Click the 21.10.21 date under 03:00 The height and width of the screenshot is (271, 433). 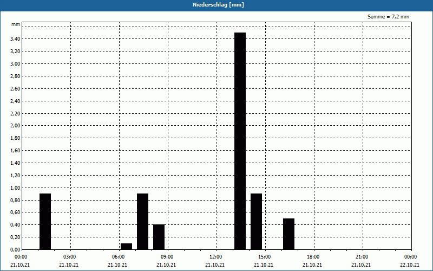coord(69,265)
